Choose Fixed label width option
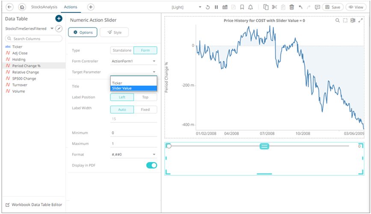This screenshot has width=371, height=214. click(145, 110)
